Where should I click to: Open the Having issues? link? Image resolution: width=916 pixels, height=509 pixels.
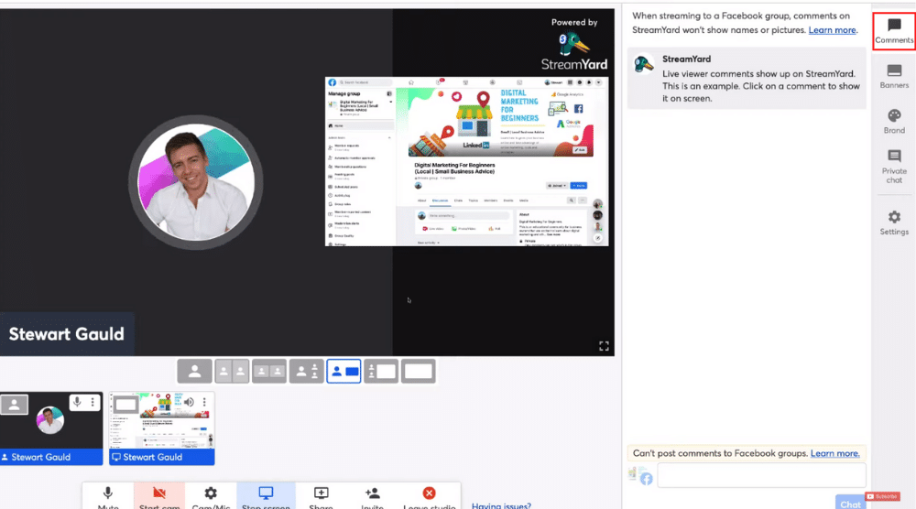(501, 505)
